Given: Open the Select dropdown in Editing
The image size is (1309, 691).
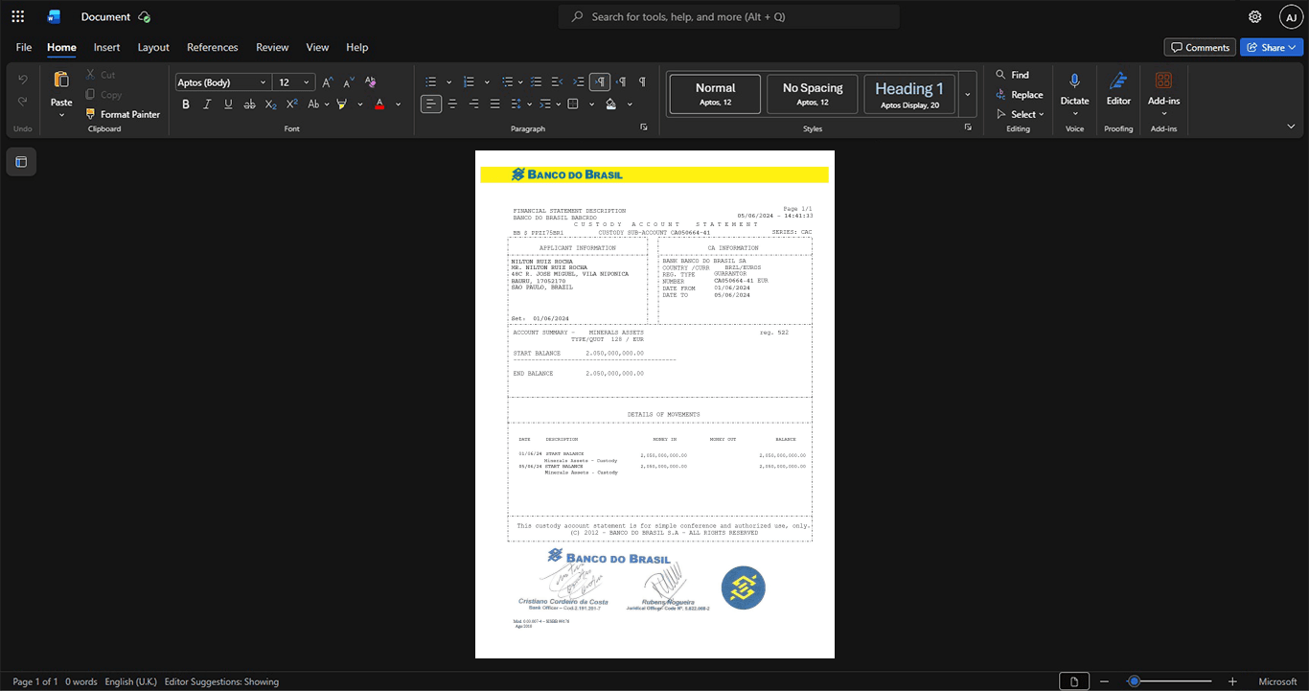Looking at the screenshot, I should [x=1020, y=114].
